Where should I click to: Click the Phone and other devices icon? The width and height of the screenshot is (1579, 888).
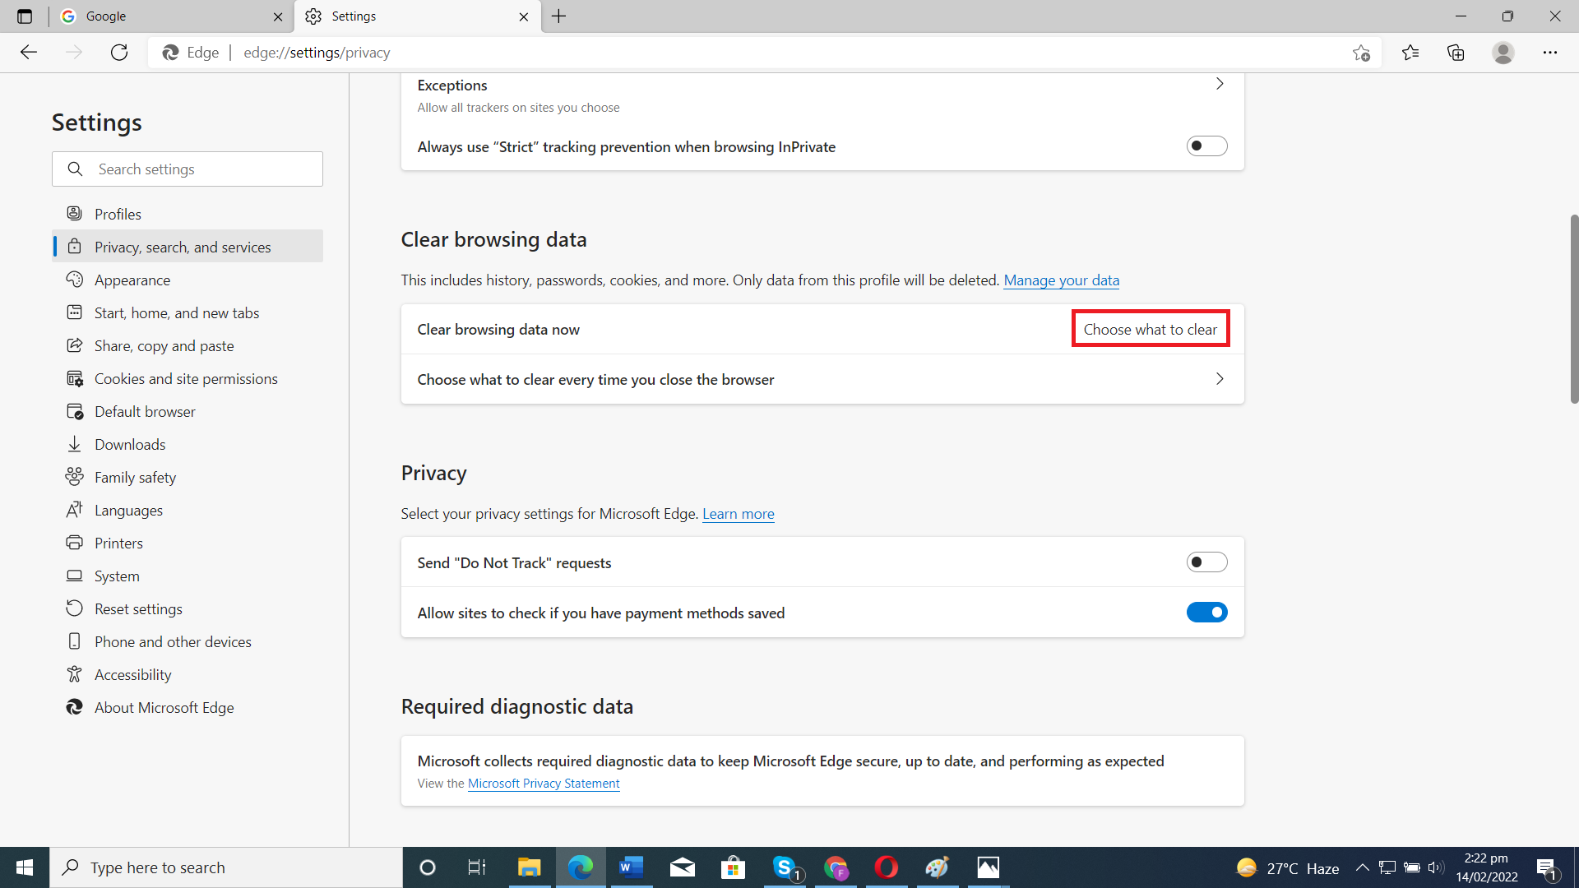pyautogui.click(x=74, y=641)
